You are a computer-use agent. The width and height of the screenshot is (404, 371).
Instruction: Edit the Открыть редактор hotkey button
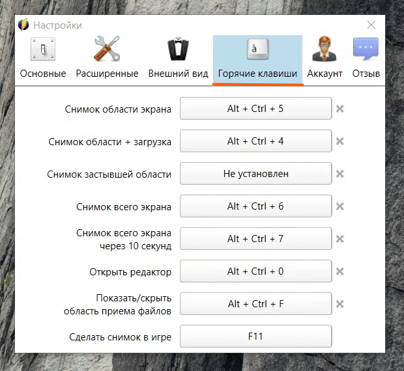point(255,271)
